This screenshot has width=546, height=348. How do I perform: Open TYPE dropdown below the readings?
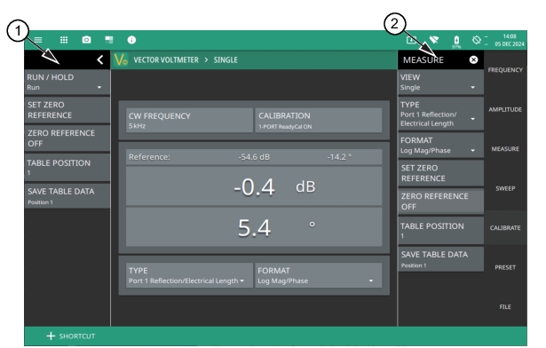click(189, 275)
